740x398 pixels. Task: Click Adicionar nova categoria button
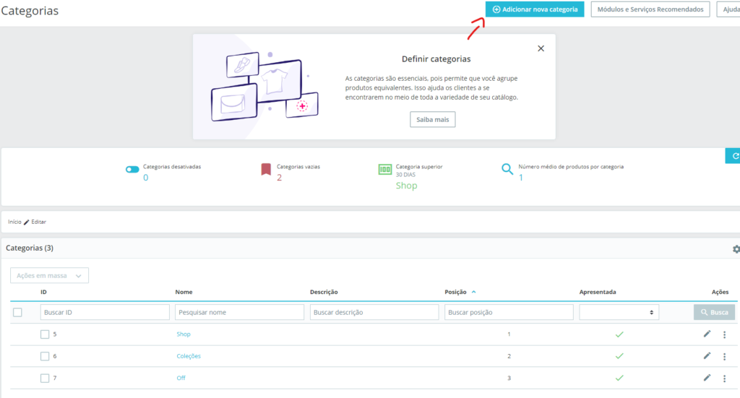(x=535, y=9)
